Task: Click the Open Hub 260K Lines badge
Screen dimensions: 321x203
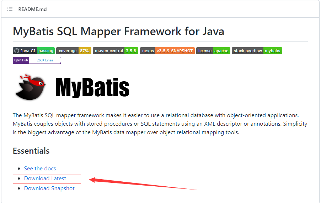Action: [x=37, y=60]
